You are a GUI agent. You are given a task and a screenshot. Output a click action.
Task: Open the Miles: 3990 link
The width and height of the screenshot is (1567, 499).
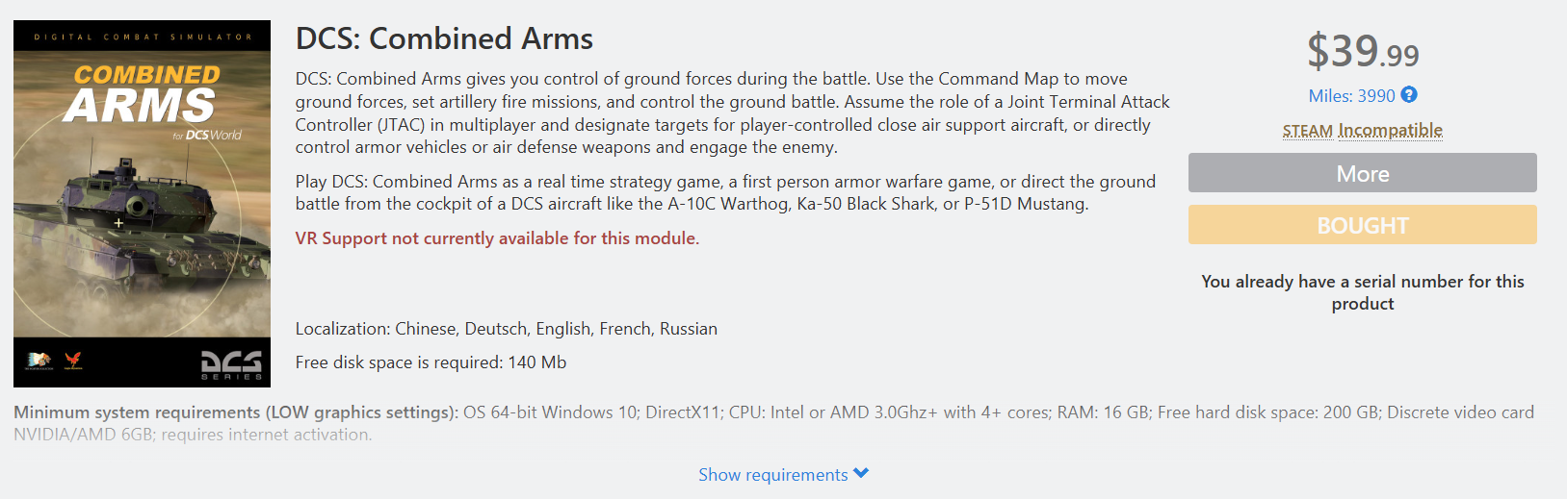click(1351, 96)
